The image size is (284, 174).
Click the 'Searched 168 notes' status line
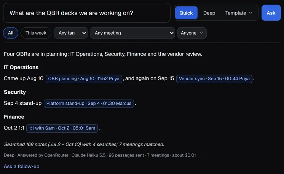tap(84, 144)
